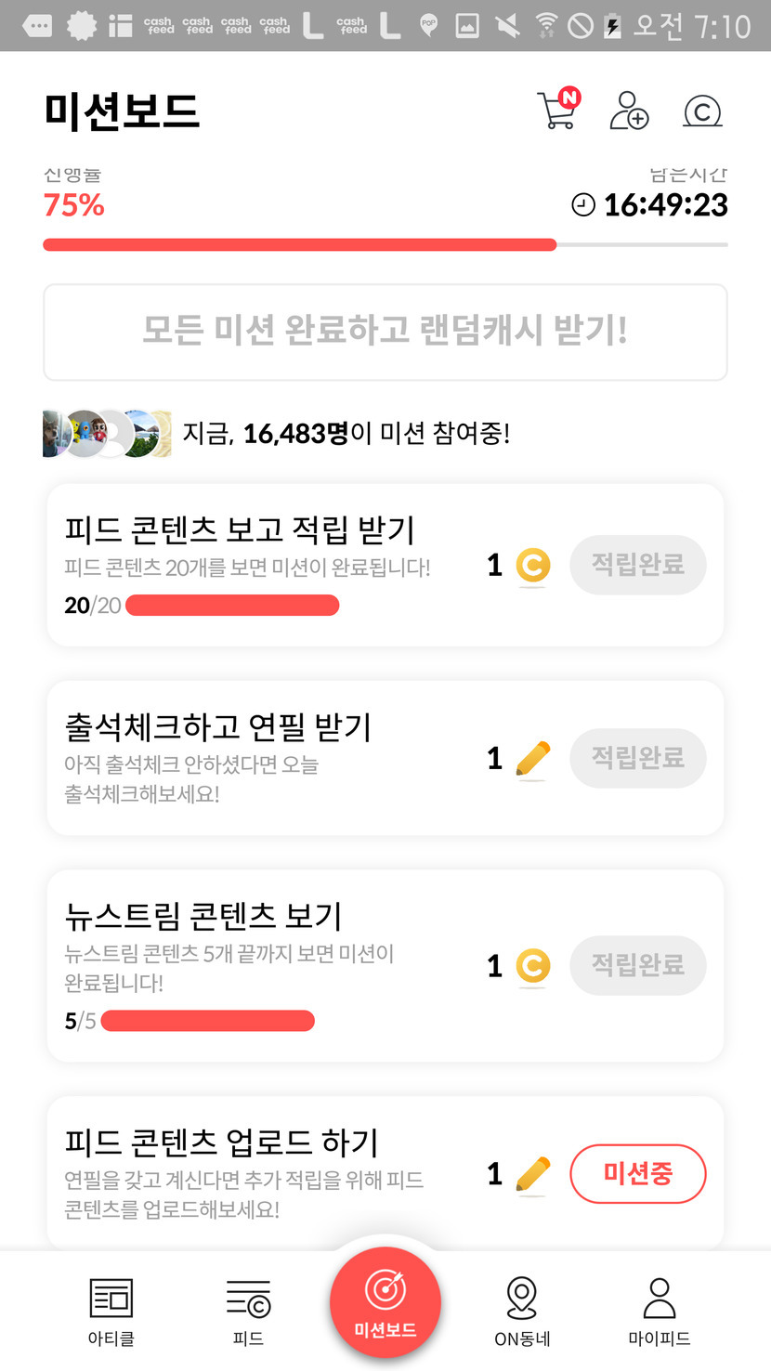Tap pencil icon on 피드 콘텐츠 업로드 하기
Screen dimensions: 771x1371
pyautogui.click(x=532, y=1175)
